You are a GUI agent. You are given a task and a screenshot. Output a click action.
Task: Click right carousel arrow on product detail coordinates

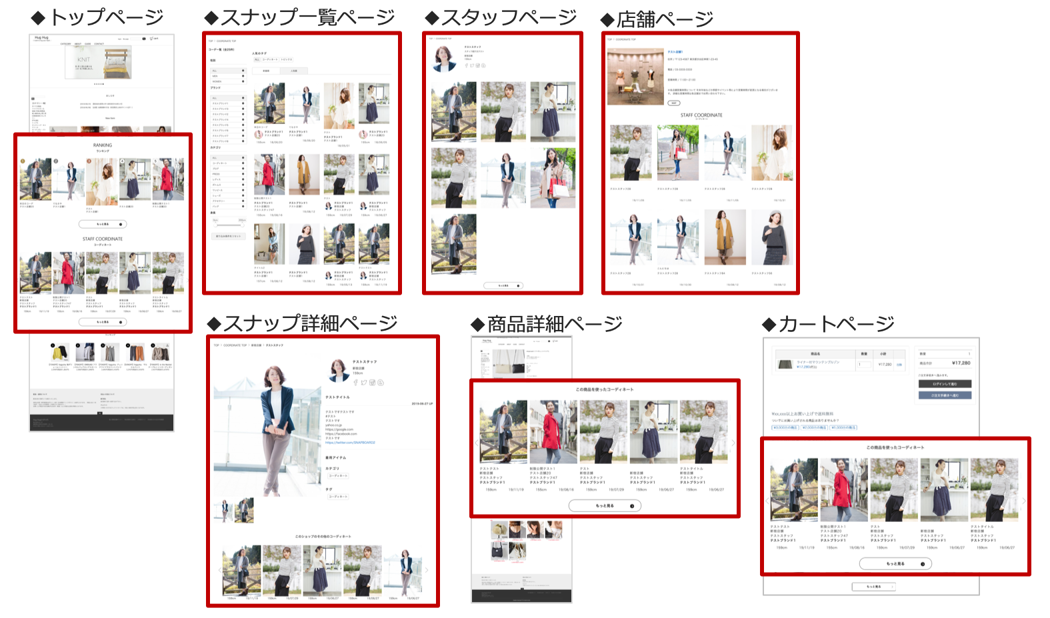click(x=733, y=443)
